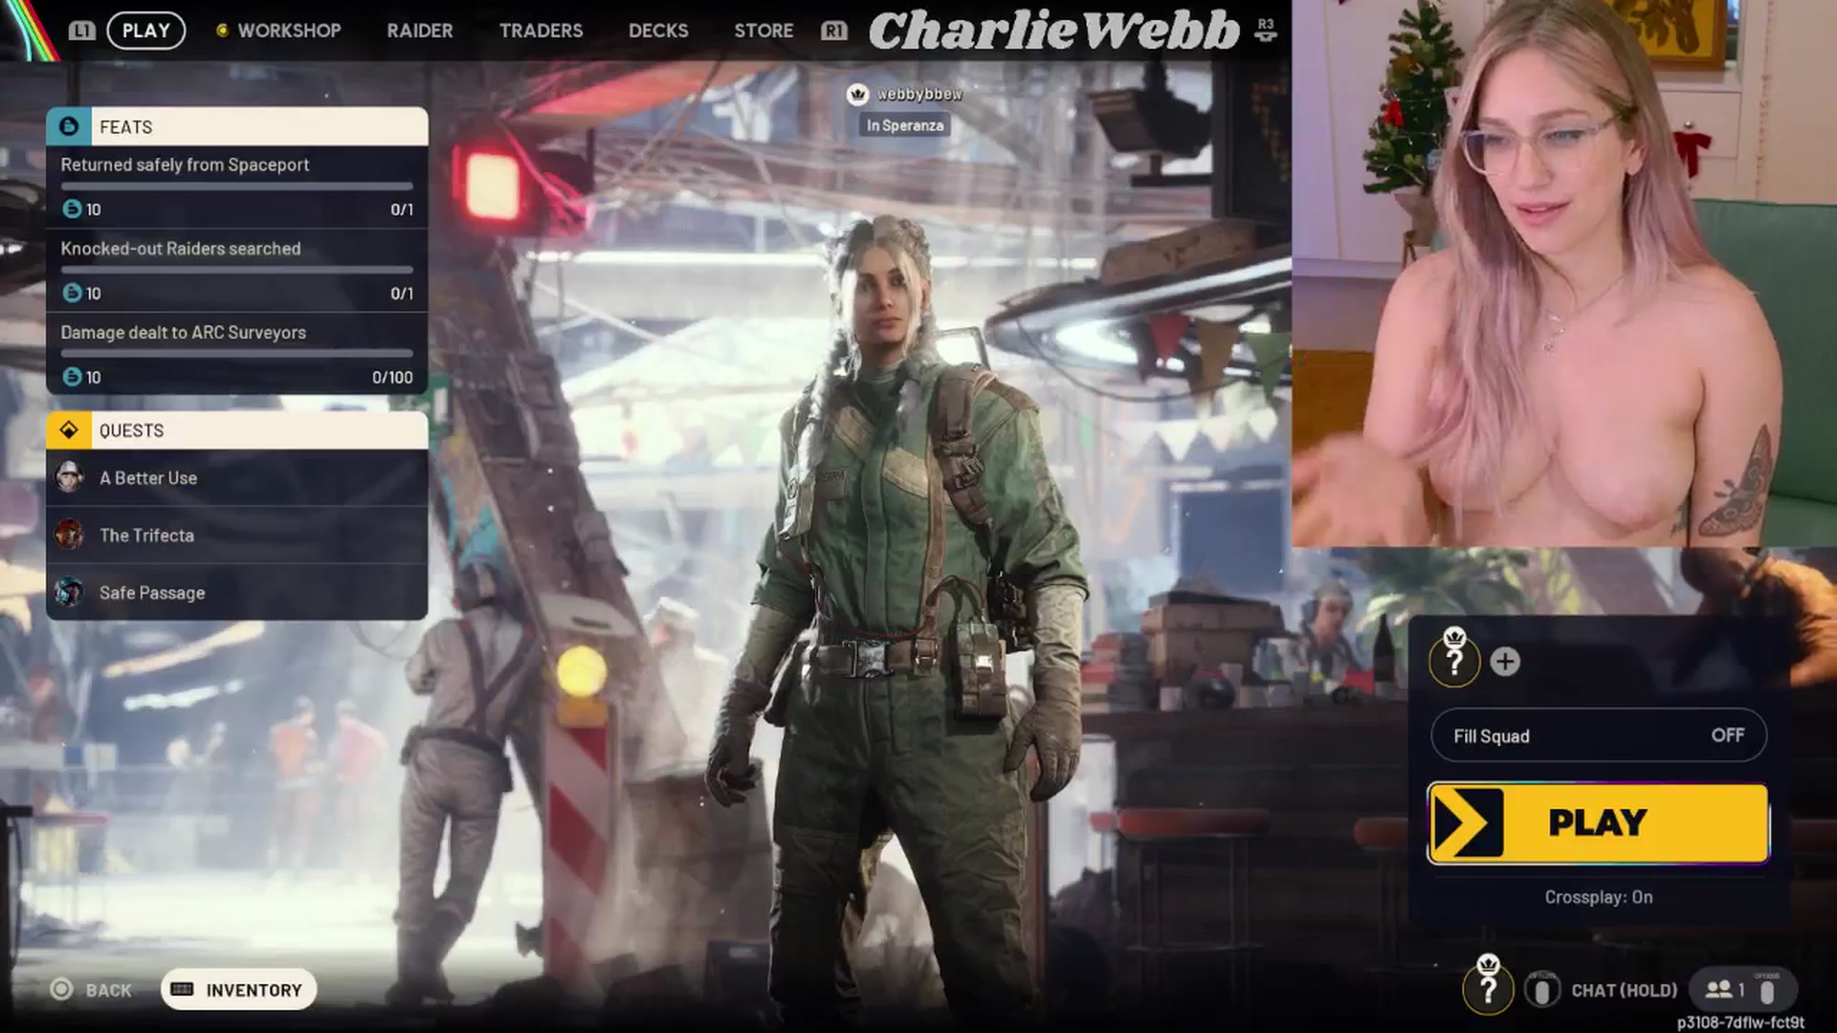The height and width of the screenshot is (1033, 1837).
Task: Click the In Speranza status label
Action: tap(905, 125)
